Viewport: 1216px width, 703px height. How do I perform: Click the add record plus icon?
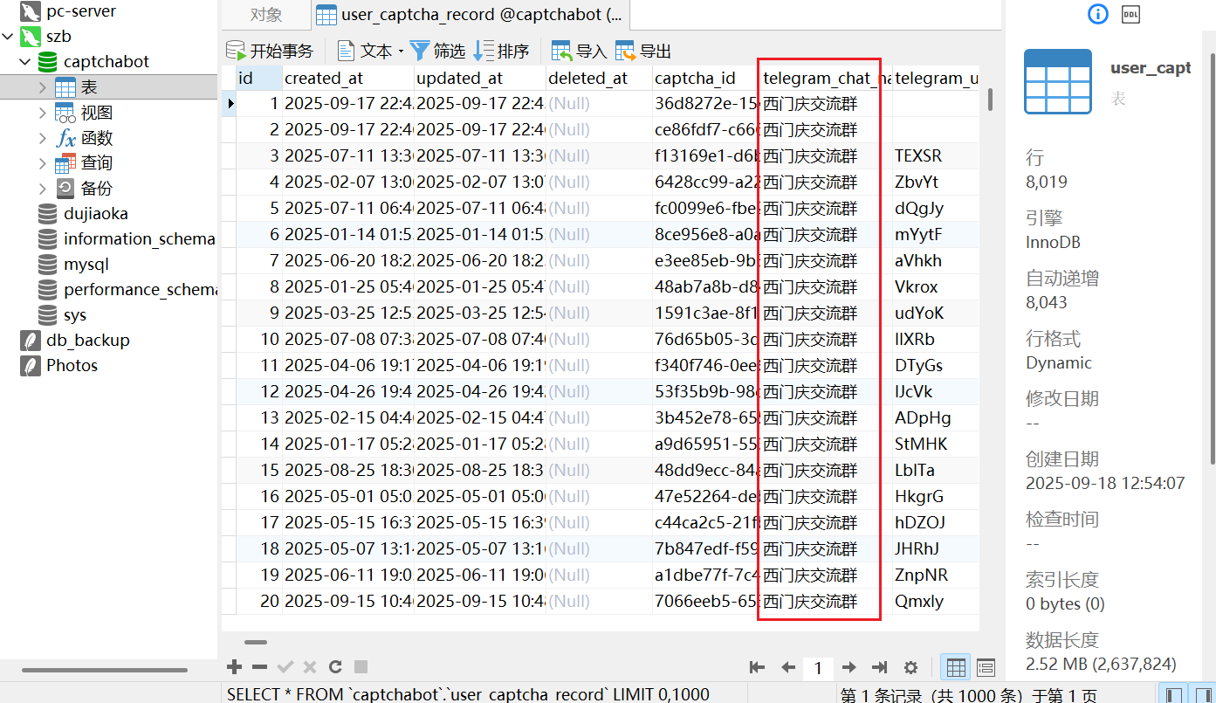click(234, 667)
